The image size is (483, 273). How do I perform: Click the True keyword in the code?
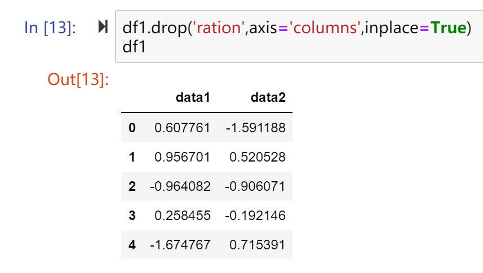[449, 28]
